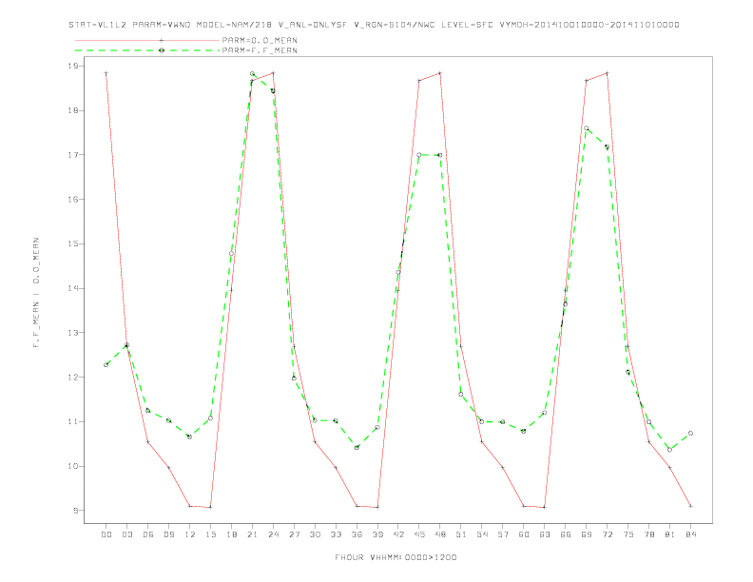Click y-axis tick label 15
Screen dimensions: 753x582
pyautogui.click(x=74, y=244)
